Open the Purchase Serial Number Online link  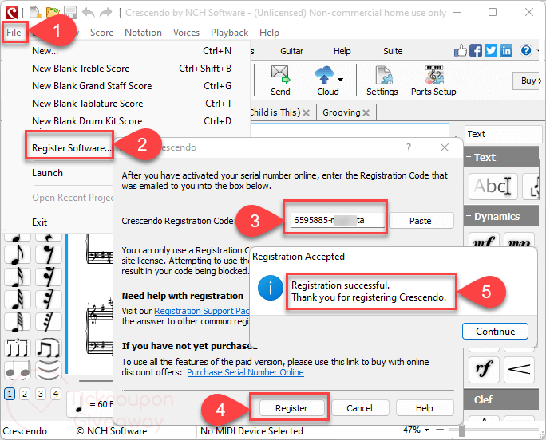click(x=246, y=372)
